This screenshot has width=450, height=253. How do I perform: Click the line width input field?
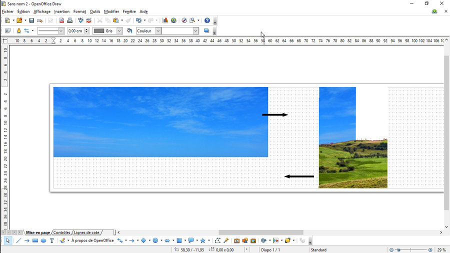pyautogui.click(x=75, y=31)
